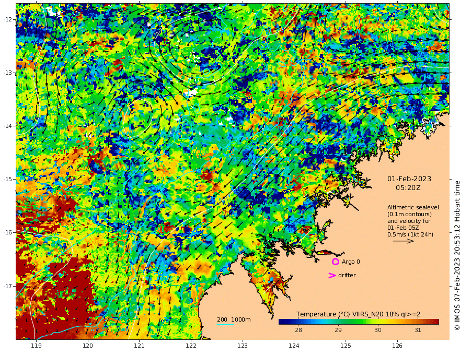This screenshot has width=460, height=355.
Task: Click the temperature color bar
Action: click(359, 322)
